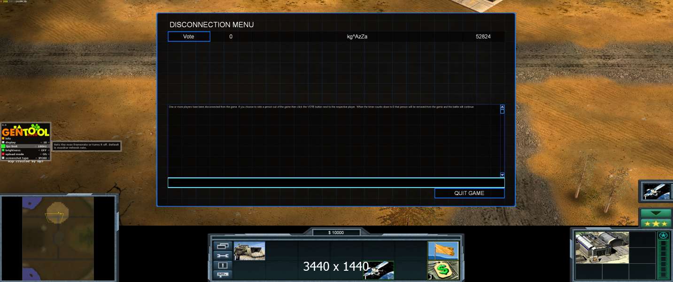The height and width of the screenshot is (282, 673).
Task: Toggle GenTool brightness setting
Action: [x=26, y=150]
